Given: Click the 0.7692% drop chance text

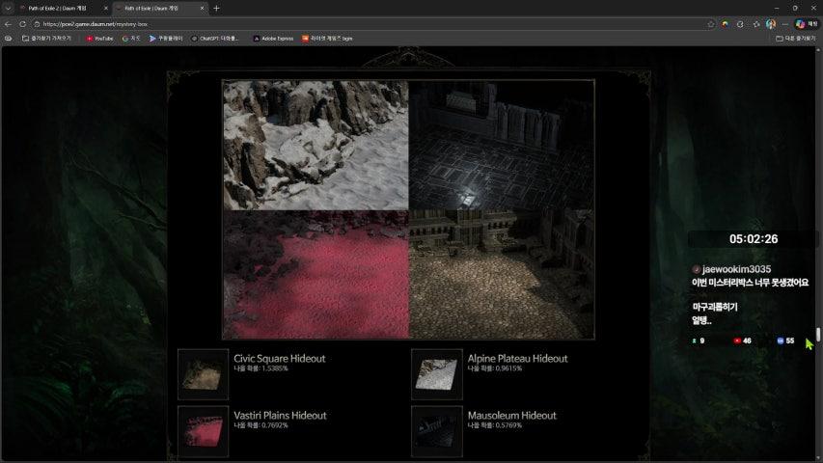Looking at the screenshot, I should [261, 425].
